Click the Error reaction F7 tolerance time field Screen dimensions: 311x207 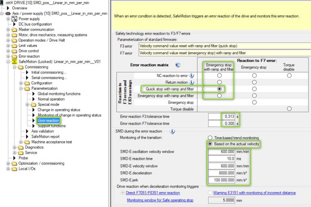tap(222, 123)
